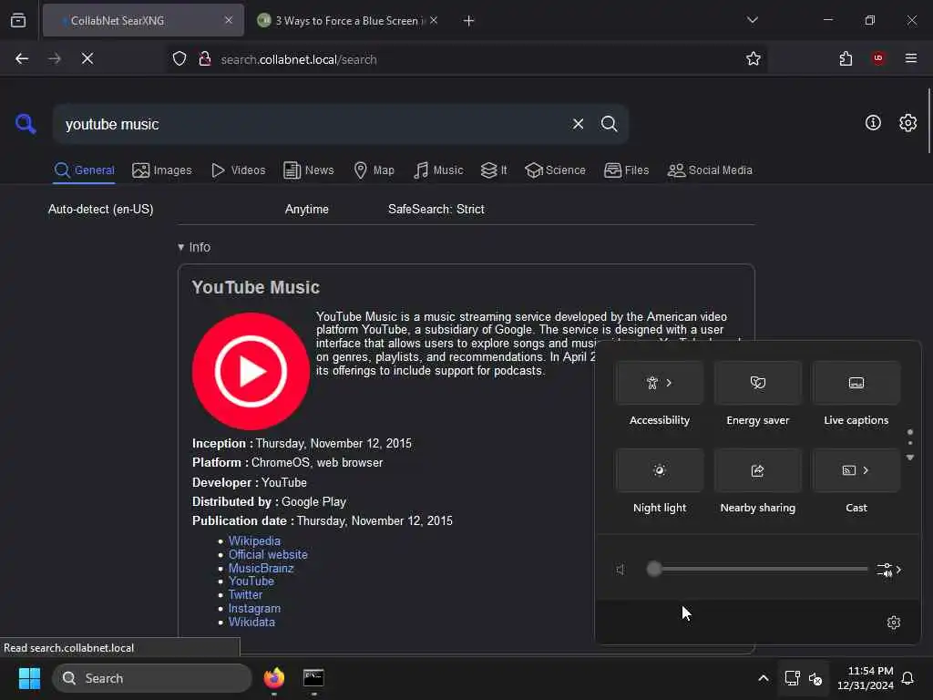Select the Videos search category
Viewport: 933px width, 700px height.
click(x=238, y=170)
